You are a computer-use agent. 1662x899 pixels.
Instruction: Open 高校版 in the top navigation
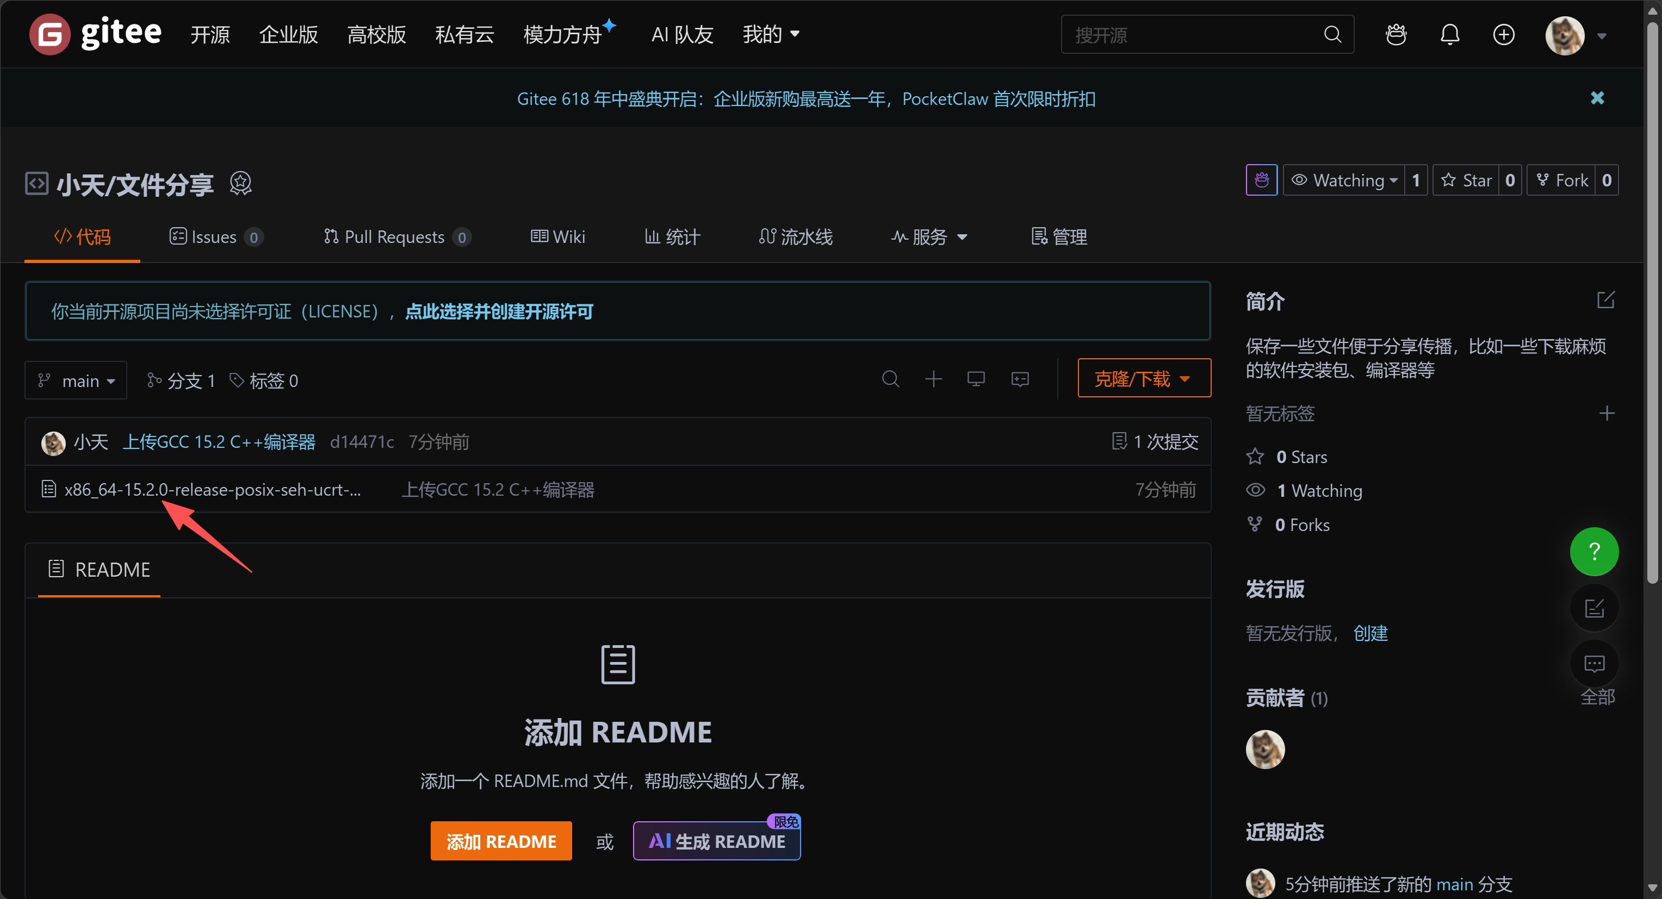(376, 34)
